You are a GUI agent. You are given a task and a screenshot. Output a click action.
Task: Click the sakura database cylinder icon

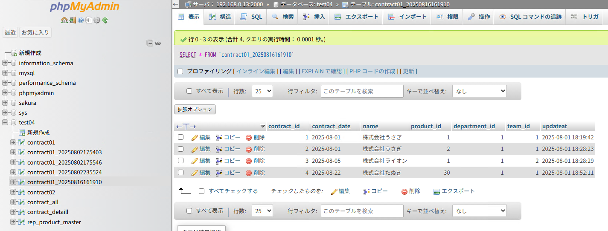[14, 103]
